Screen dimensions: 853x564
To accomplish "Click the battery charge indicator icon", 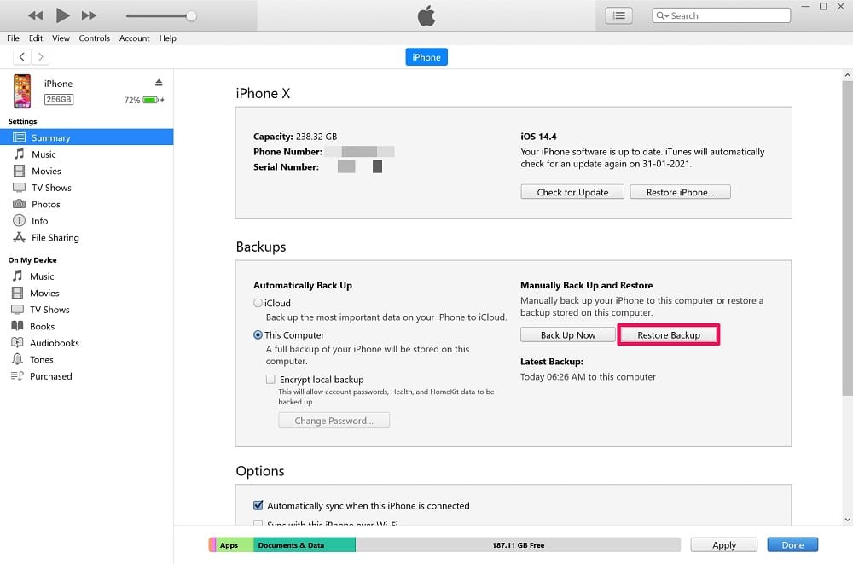I will pyautogui.click(x=153, y=100).
